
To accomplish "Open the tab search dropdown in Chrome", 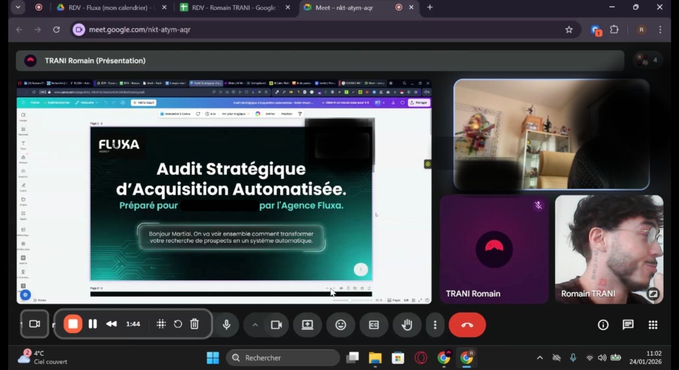I will tap(18, 7).
